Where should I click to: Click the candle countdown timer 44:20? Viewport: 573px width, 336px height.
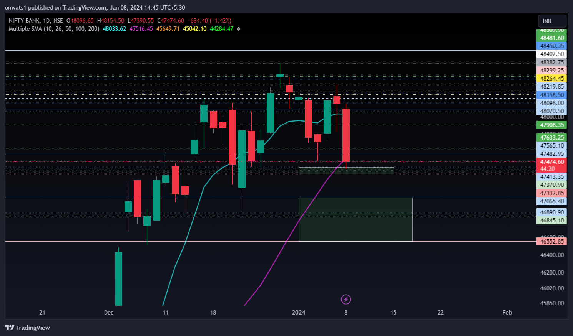547,169
